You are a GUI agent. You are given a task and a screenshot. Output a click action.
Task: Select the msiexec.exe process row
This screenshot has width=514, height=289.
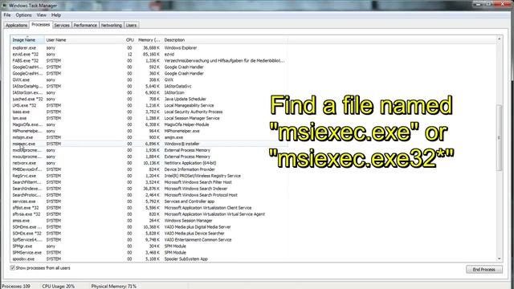click(149, 144)
